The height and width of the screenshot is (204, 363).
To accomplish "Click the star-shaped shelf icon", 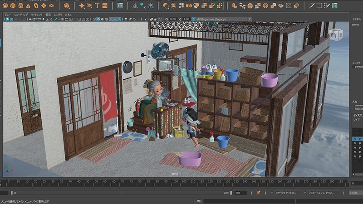I will [82, 5].
